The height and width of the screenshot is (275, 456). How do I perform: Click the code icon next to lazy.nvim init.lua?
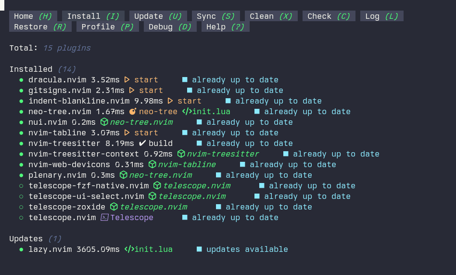click(128, 249)
